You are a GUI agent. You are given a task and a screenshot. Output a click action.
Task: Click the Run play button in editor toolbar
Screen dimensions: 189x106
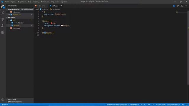178,6
